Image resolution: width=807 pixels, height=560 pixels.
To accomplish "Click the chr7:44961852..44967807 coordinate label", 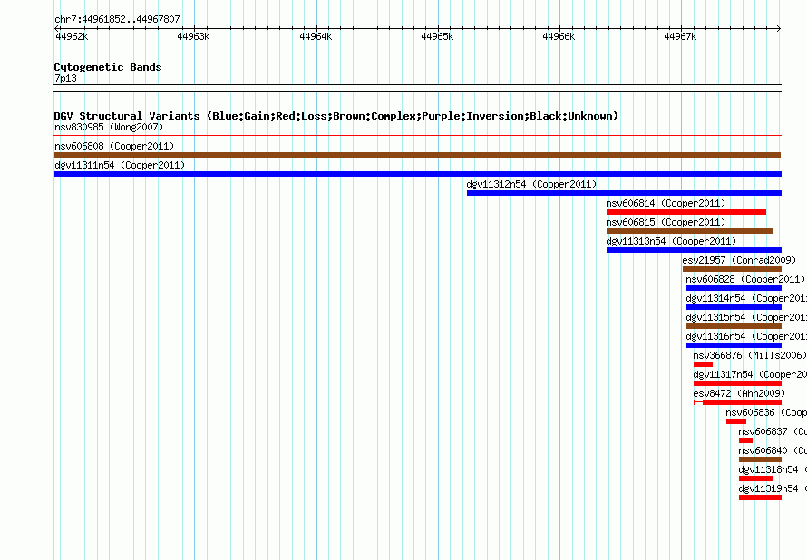I will 117,19.
